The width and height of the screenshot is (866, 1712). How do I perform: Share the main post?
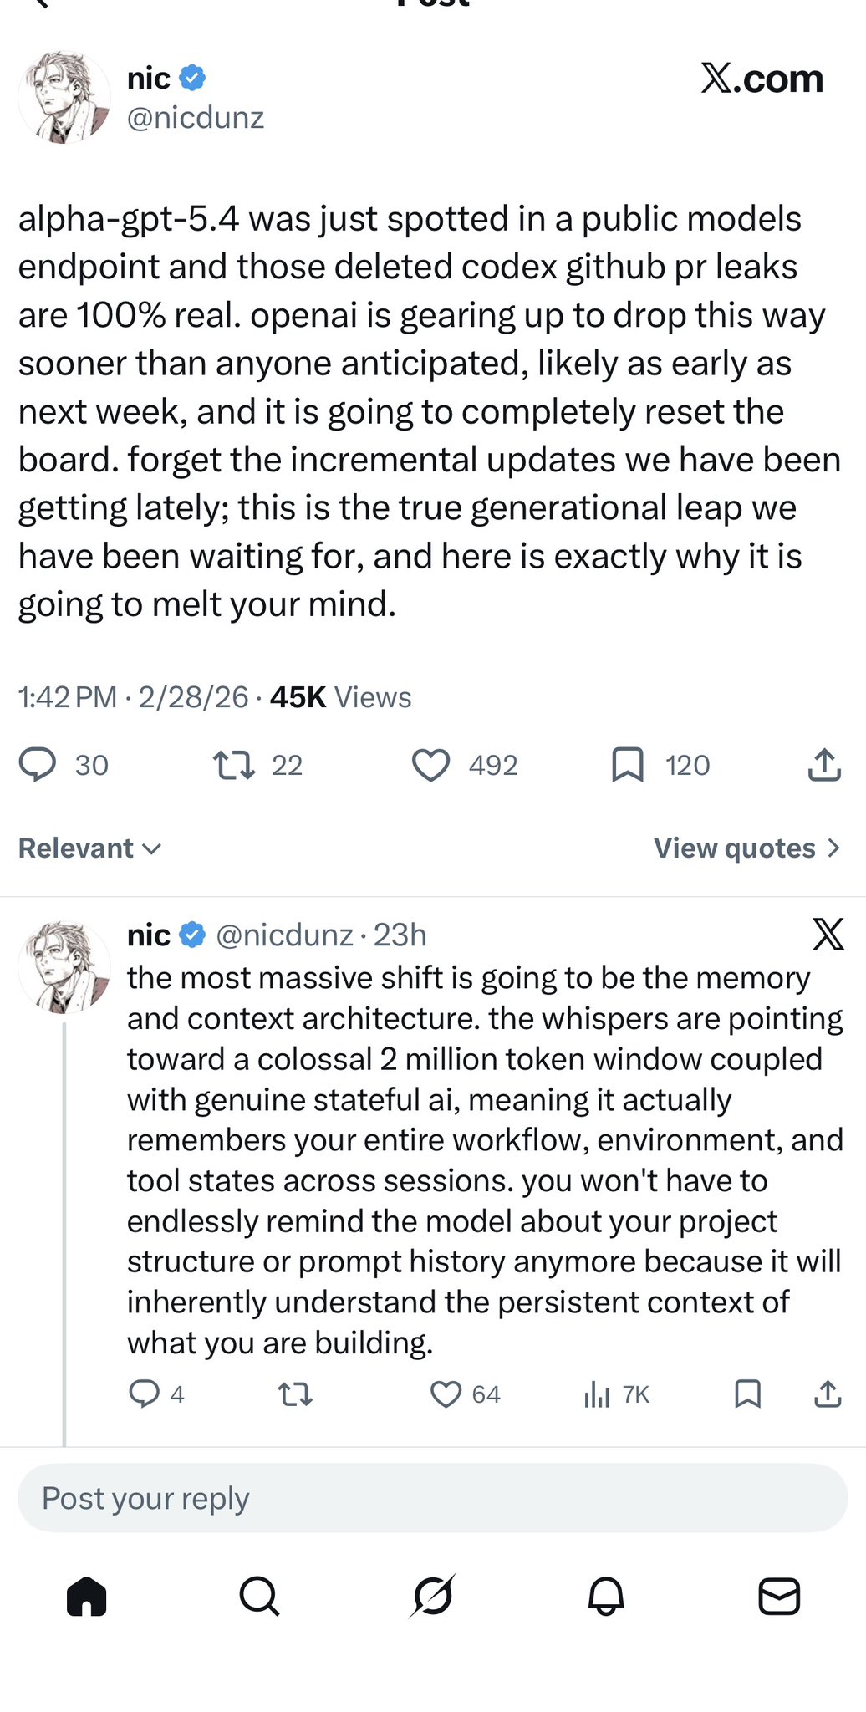[824, 765]
